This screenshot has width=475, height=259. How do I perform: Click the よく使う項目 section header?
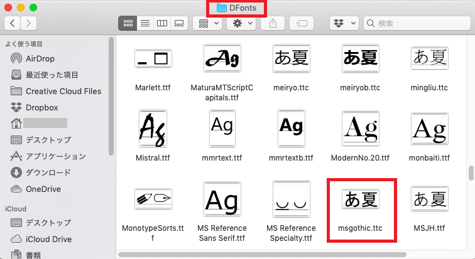tap(24, 44)
